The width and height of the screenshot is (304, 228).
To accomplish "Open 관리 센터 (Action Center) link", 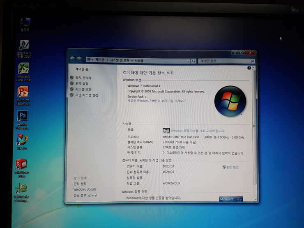I will (80, 184).
